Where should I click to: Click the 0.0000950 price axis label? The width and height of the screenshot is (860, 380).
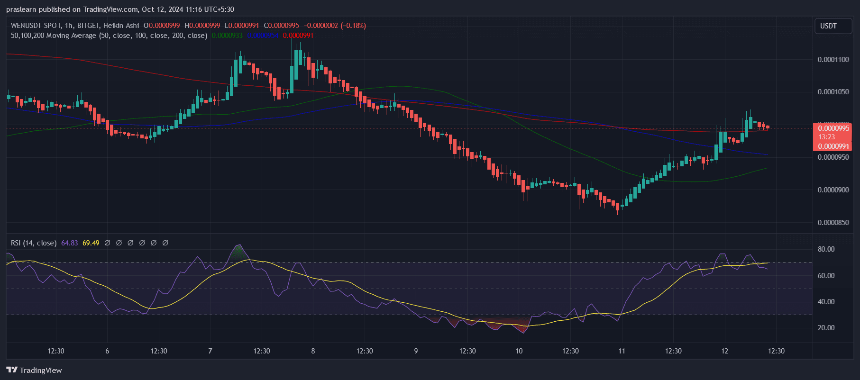point(833,157)
